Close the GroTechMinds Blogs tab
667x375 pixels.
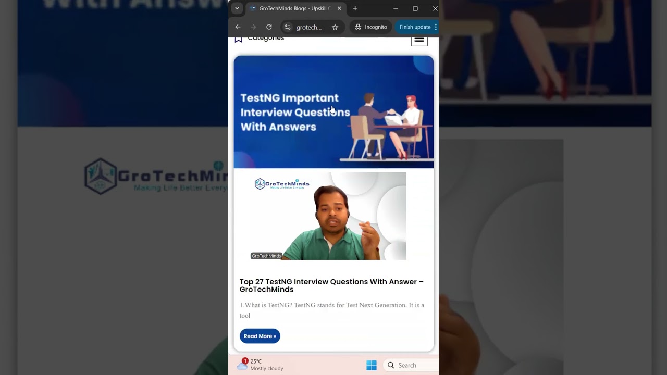[x=339, y=8]
